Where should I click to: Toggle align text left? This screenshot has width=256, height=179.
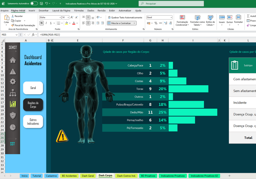[x=83, y=23]
